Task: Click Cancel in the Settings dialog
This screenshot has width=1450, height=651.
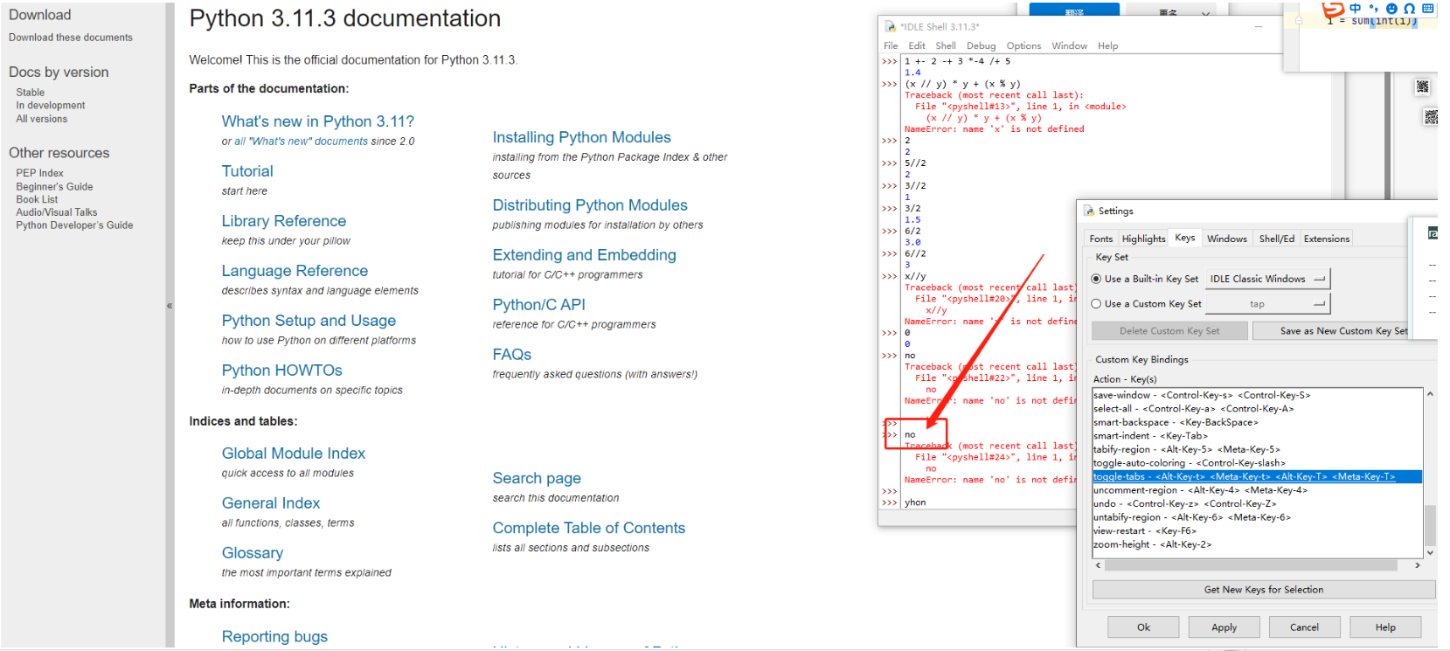Action: pyautogui.click(x=1305, y=627)
